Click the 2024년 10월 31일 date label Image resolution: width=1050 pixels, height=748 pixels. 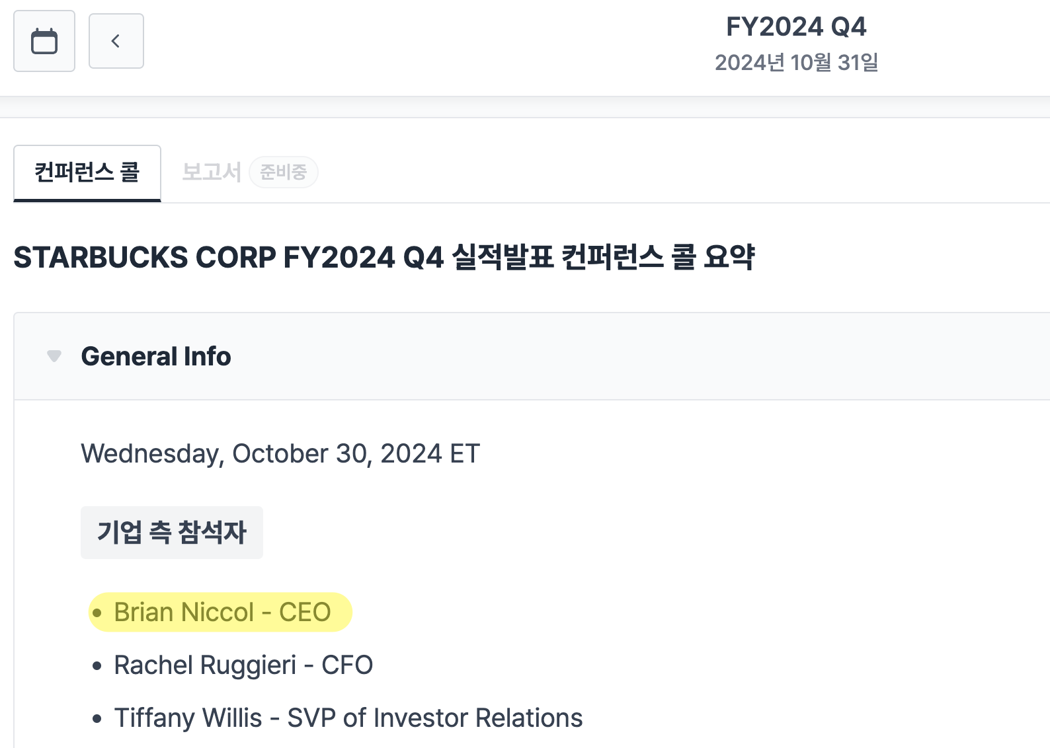click(796, 63)
